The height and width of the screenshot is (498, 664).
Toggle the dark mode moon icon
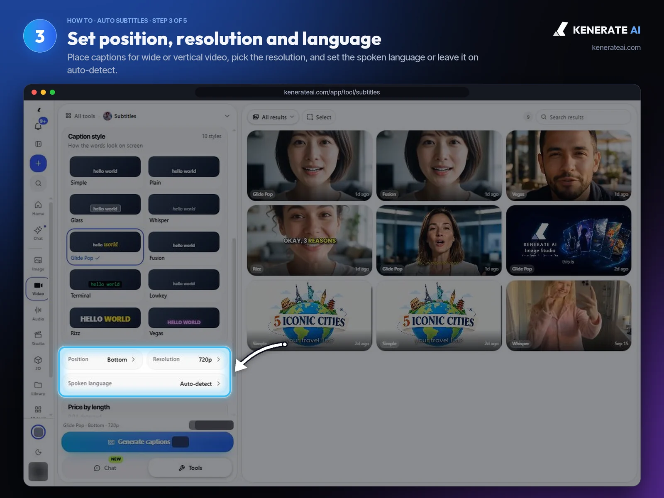pos(38,452)
